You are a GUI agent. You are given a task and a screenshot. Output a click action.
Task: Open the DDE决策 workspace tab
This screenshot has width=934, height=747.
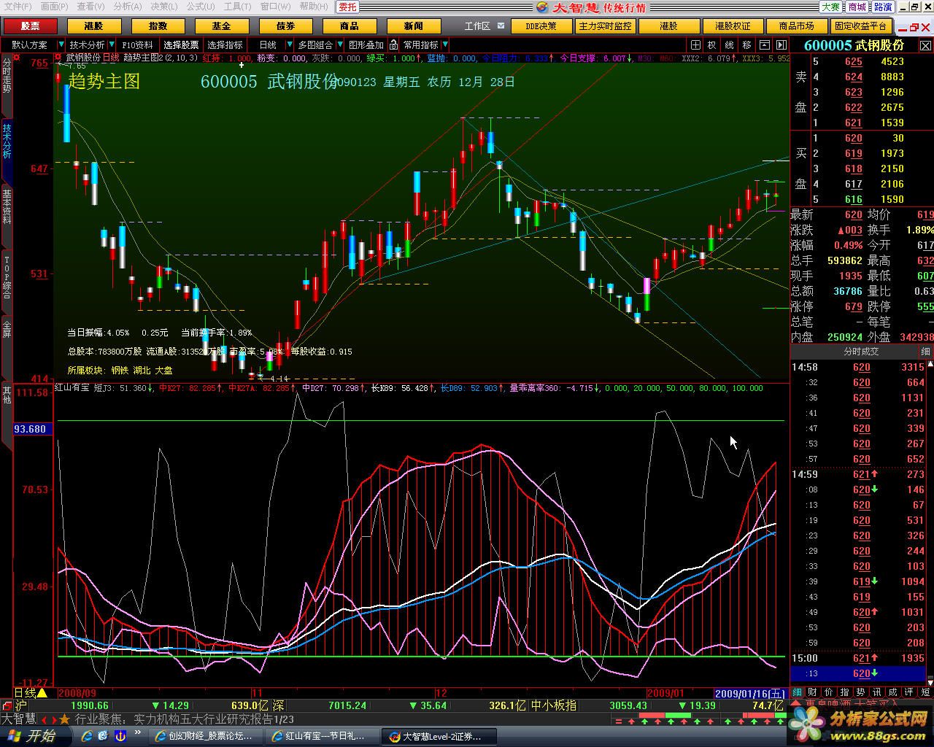point(541,26)
